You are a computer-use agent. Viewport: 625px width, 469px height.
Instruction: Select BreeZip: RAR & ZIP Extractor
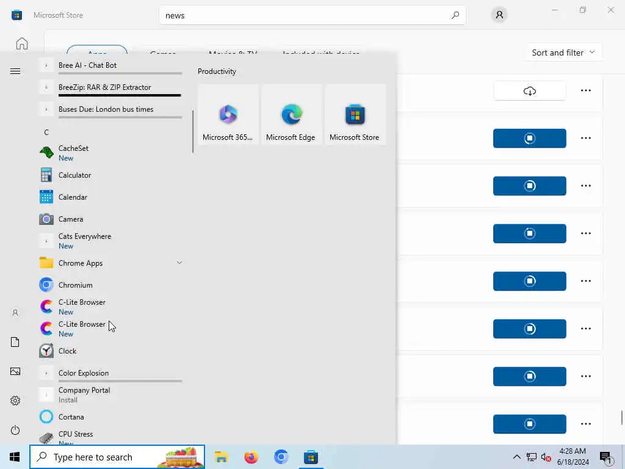pyautogui.click(x=110, y=87)
